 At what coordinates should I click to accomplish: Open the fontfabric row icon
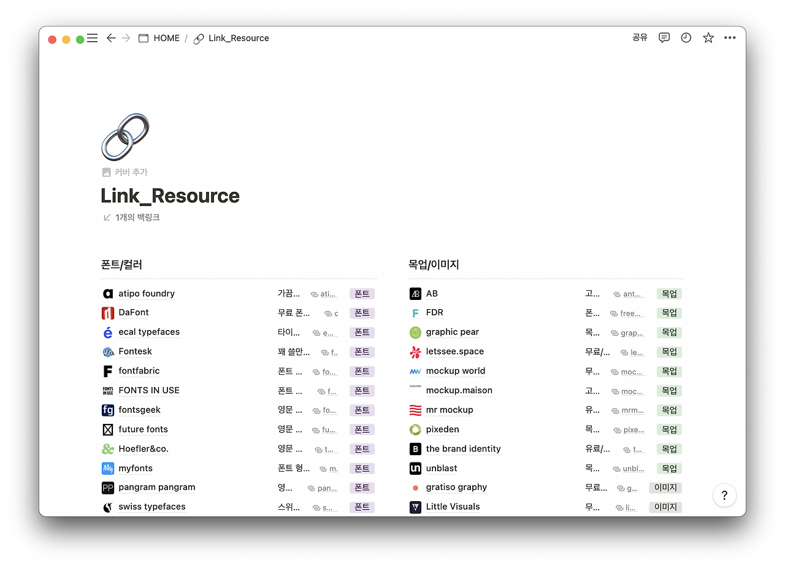[108, 371]
